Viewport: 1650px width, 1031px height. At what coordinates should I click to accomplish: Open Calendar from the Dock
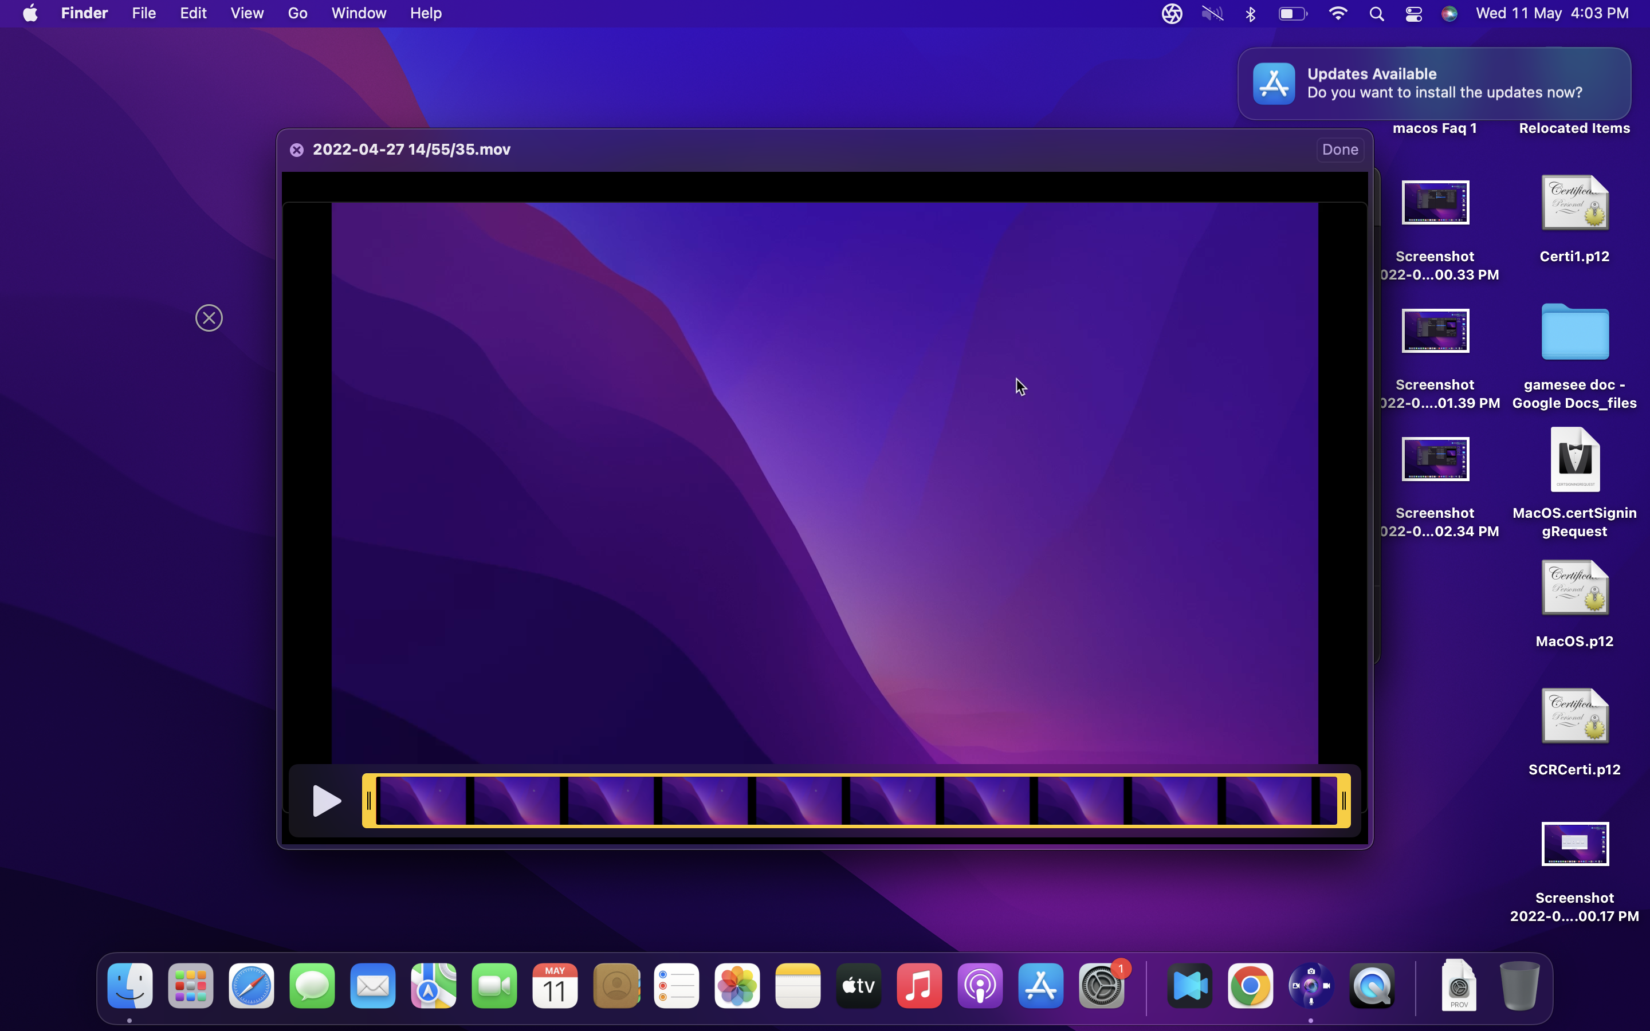(x=555, y=985)
